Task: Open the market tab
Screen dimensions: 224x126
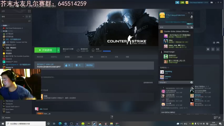Action: [116, 57]
